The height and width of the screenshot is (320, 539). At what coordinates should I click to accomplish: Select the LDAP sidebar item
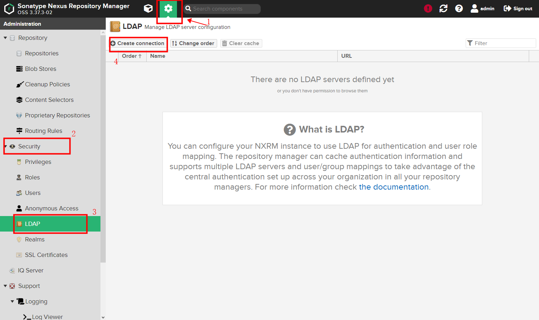(50, 224)
